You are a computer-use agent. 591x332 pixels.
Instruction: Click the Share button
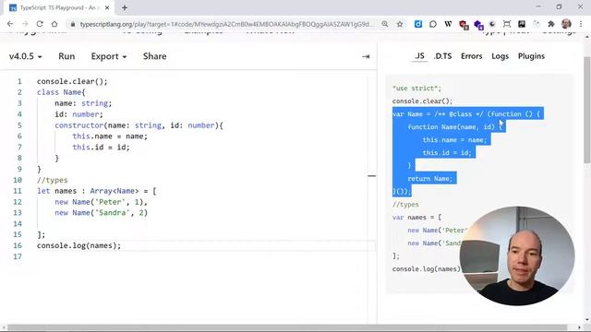pos(154,56)
